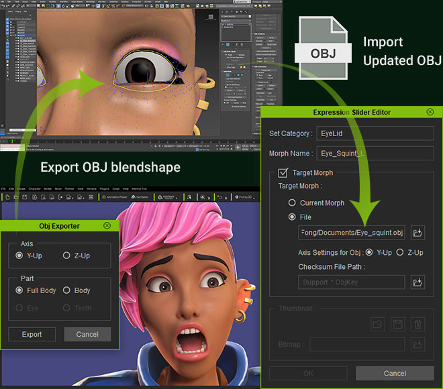Select the Current Morph radio option
The height and width of the screenshot is (389, 443).
click(292, 203)
